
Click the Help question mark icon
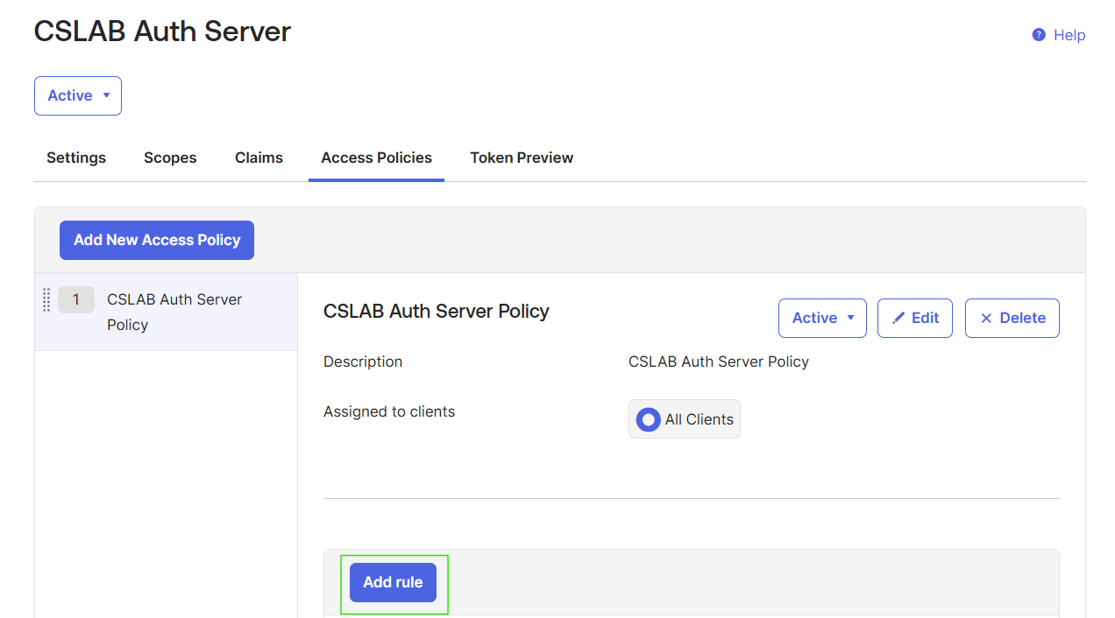(1039, 35)
